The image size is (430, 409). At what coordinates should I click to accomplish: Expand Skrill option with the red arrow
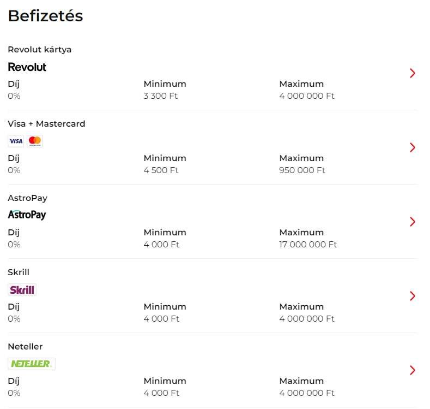(412, 296)
